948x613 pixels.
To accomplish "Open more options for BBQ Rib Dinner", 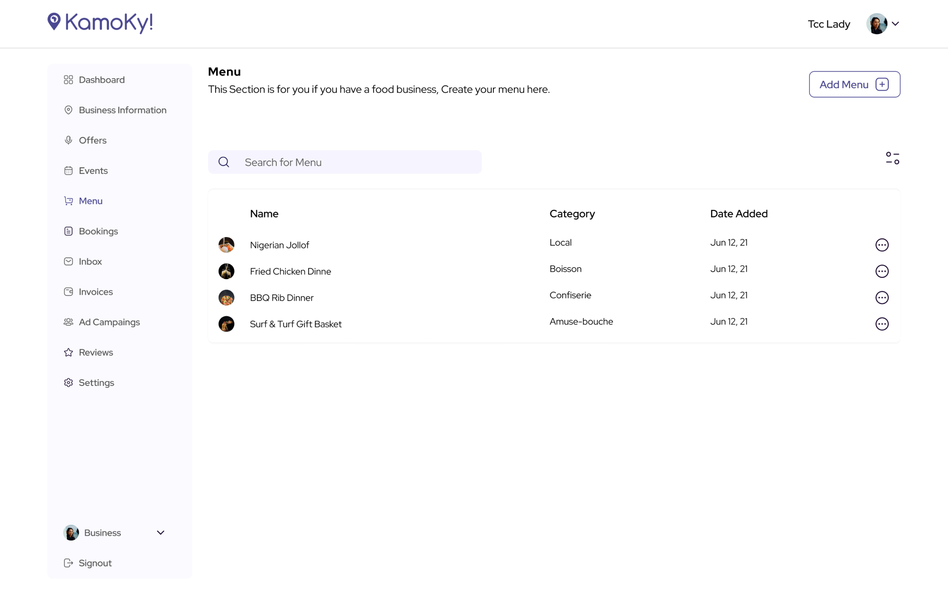I will click(x=882, y=298).
